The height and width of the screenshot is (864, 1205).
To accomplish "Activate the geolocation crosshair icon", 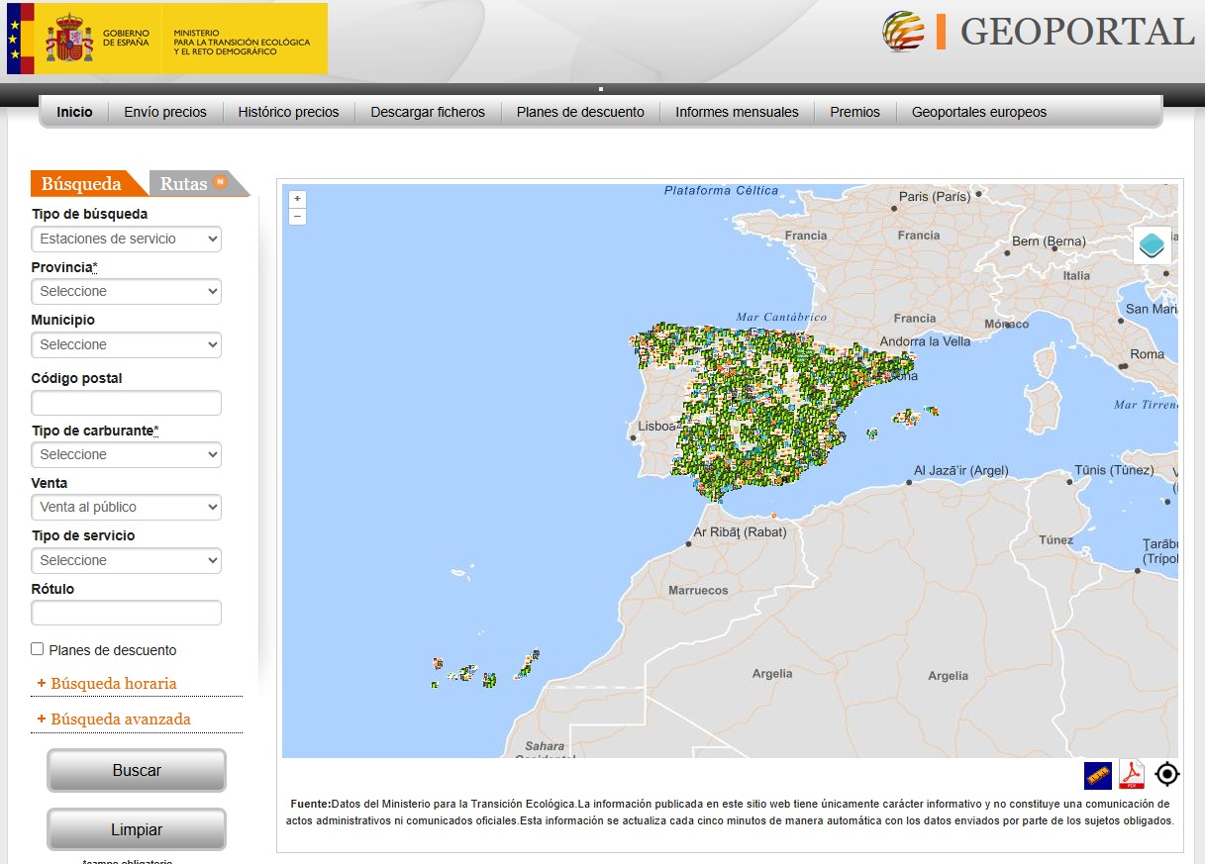I will (x=1166, y=775).
